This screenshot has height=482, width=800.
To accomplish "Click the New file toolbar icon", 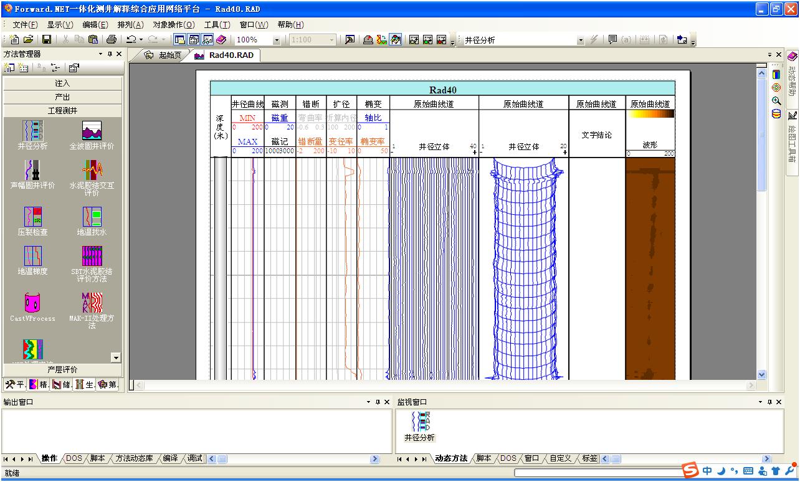I will [15, 40].
